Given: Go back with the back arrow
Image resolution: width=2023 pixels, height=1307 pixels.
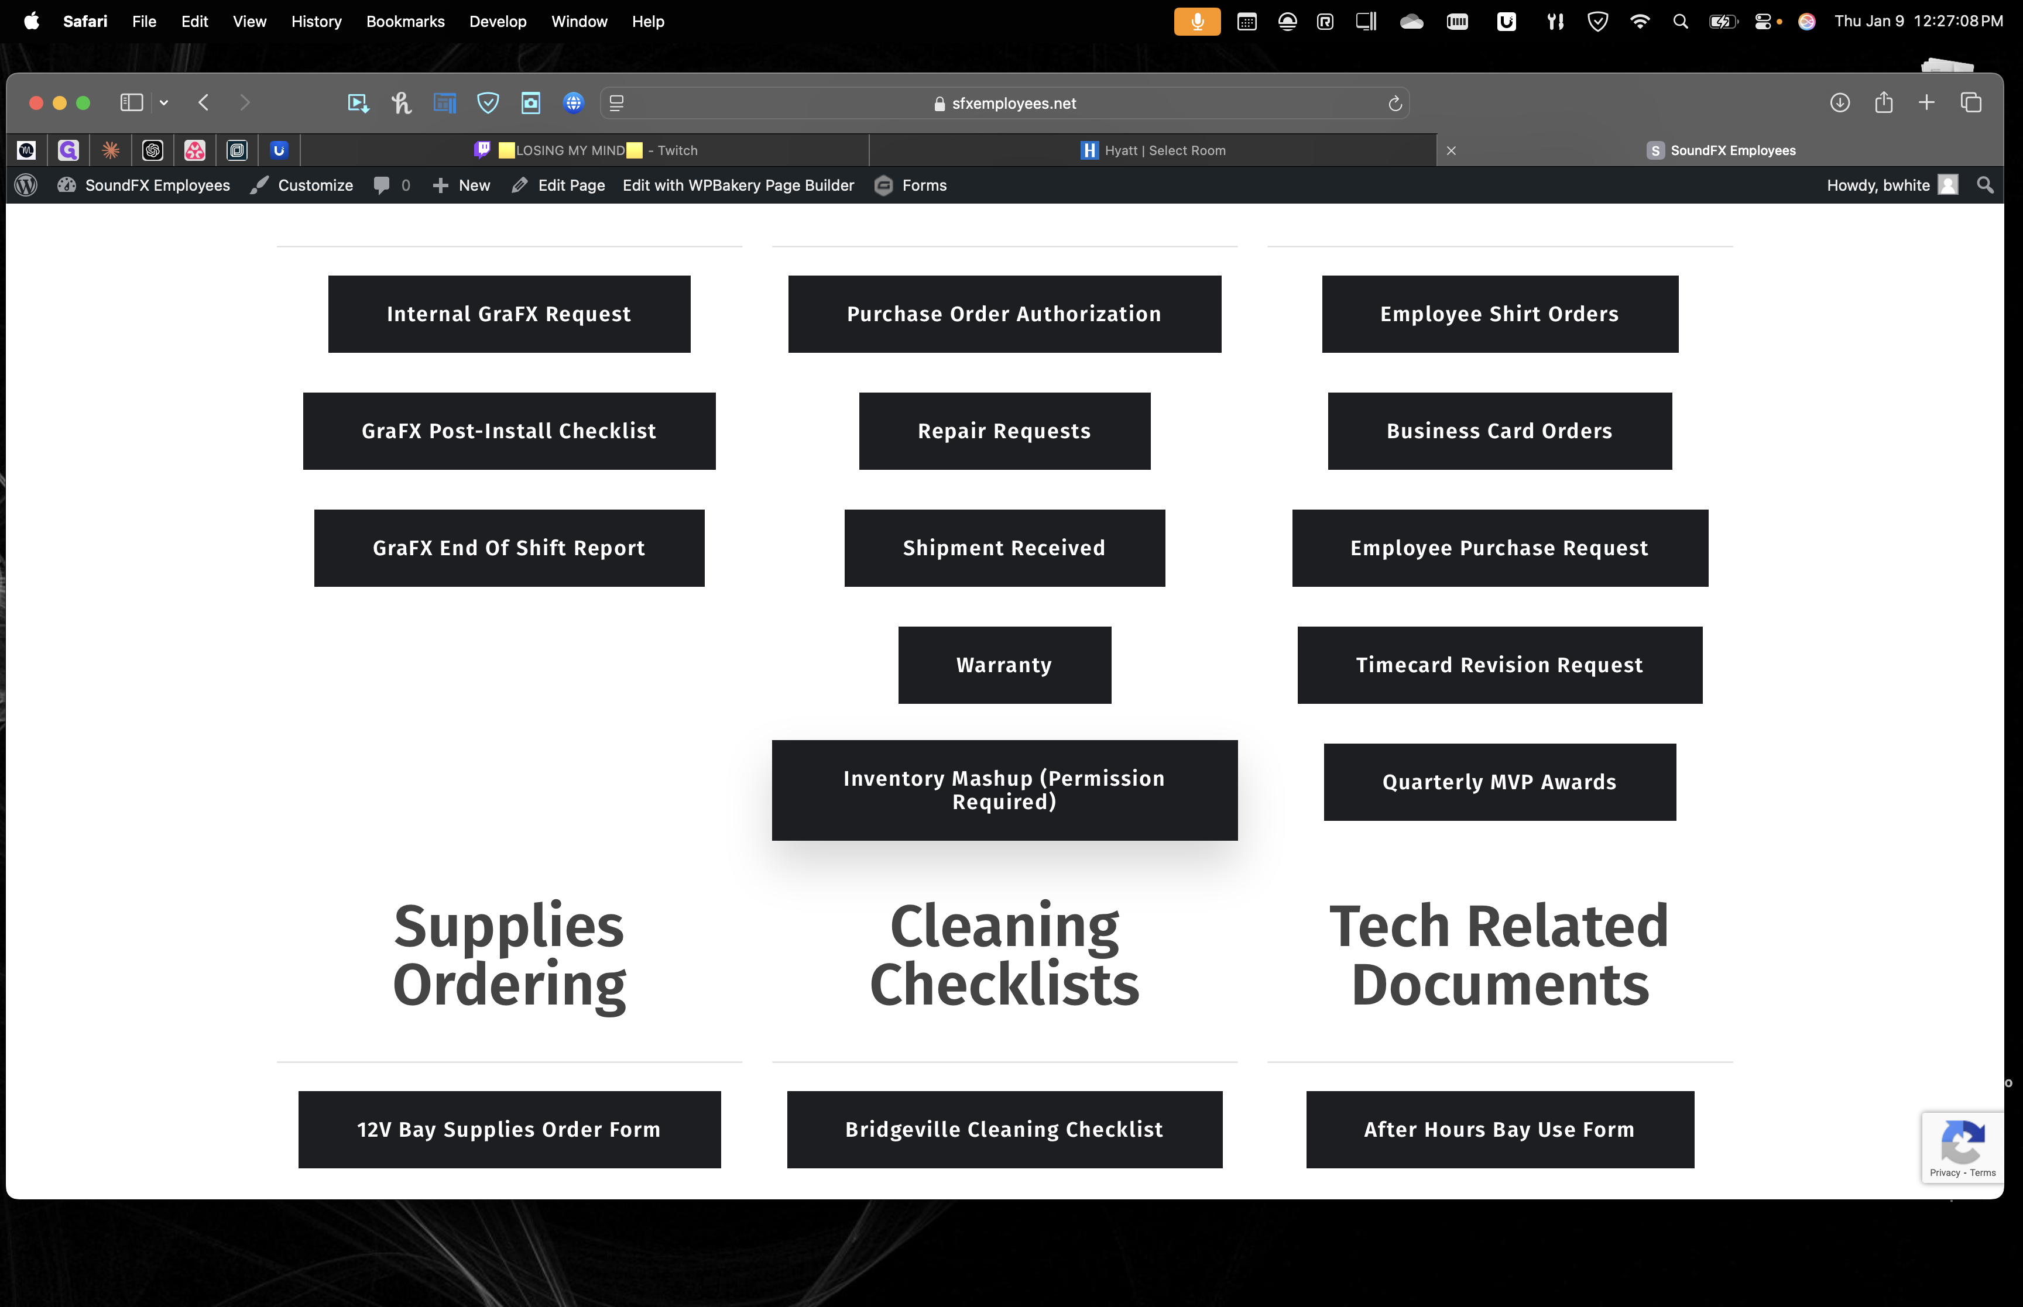Looking at the screenshot, I should tap(204, 103).
